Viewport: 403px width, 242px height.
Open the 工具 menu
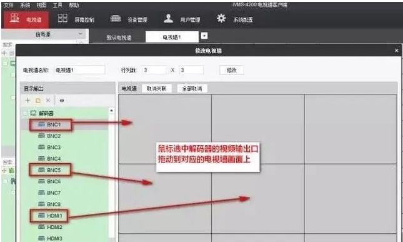click(57, 5)
